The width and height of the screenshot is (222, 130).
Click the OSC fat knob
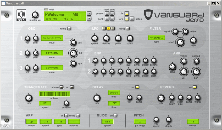pos(73,53)
